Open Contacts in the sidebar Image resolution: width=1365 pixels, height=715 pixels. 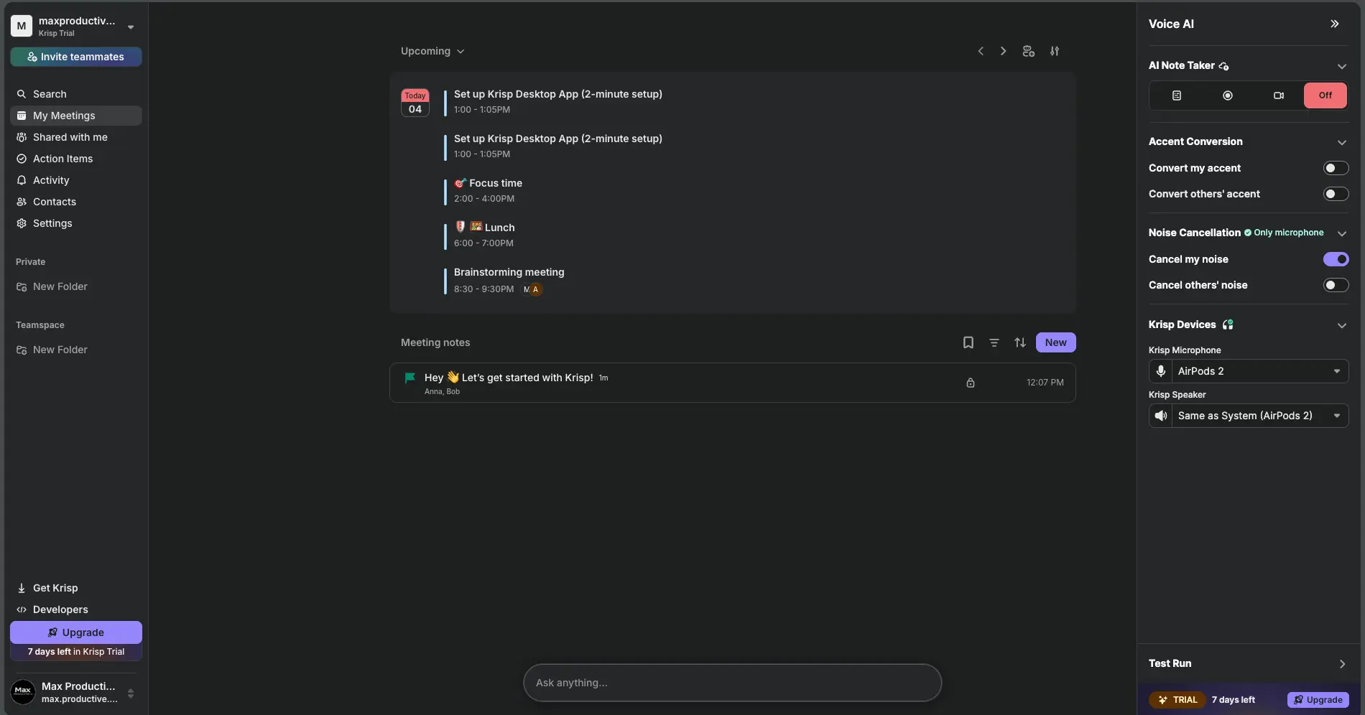[76, 202]
